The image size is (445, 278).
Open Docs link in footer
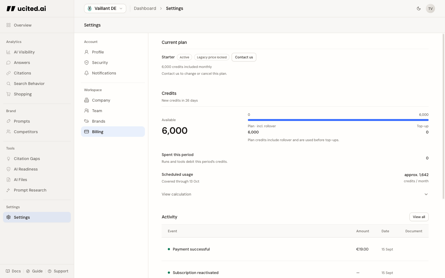point(13,271)
